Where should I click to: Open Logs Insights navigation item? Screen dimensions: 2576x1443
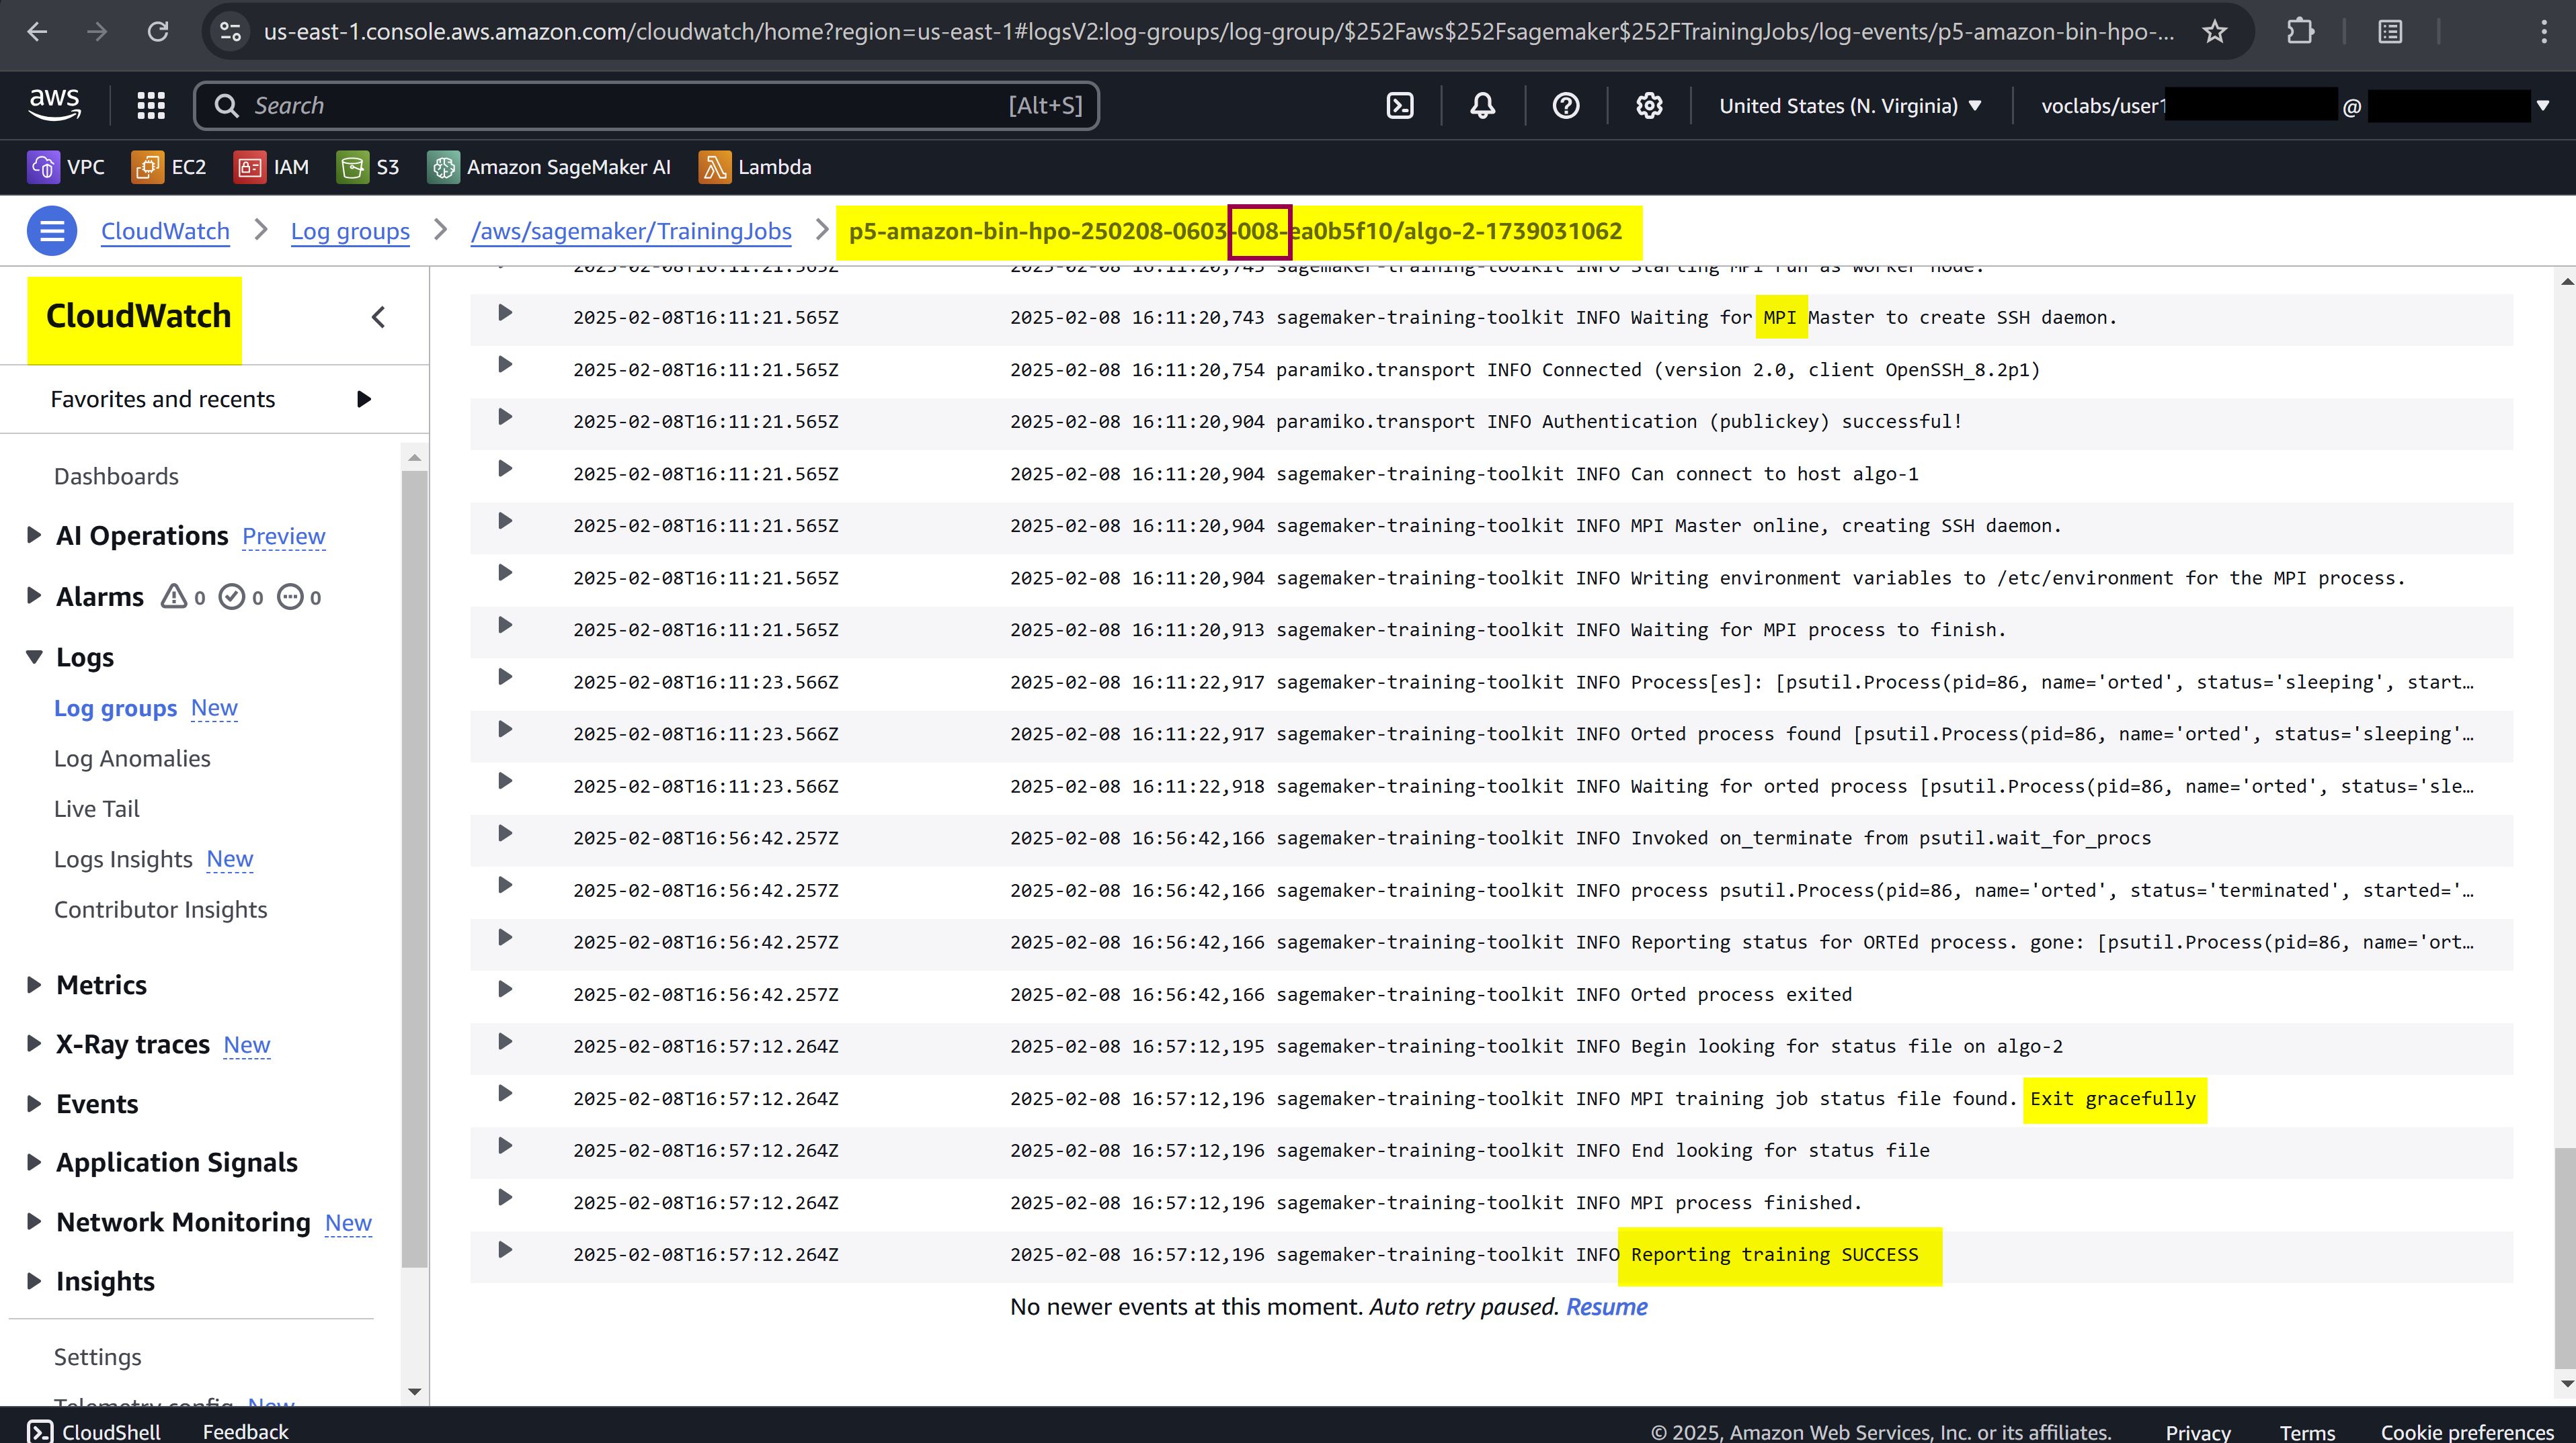[123, 859]
